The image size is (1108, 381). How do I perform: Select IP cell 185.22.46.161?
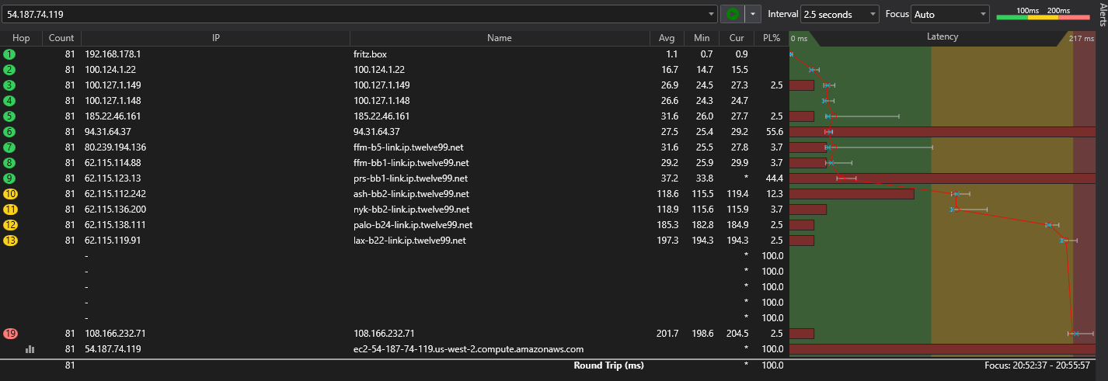tap(111, 116)
